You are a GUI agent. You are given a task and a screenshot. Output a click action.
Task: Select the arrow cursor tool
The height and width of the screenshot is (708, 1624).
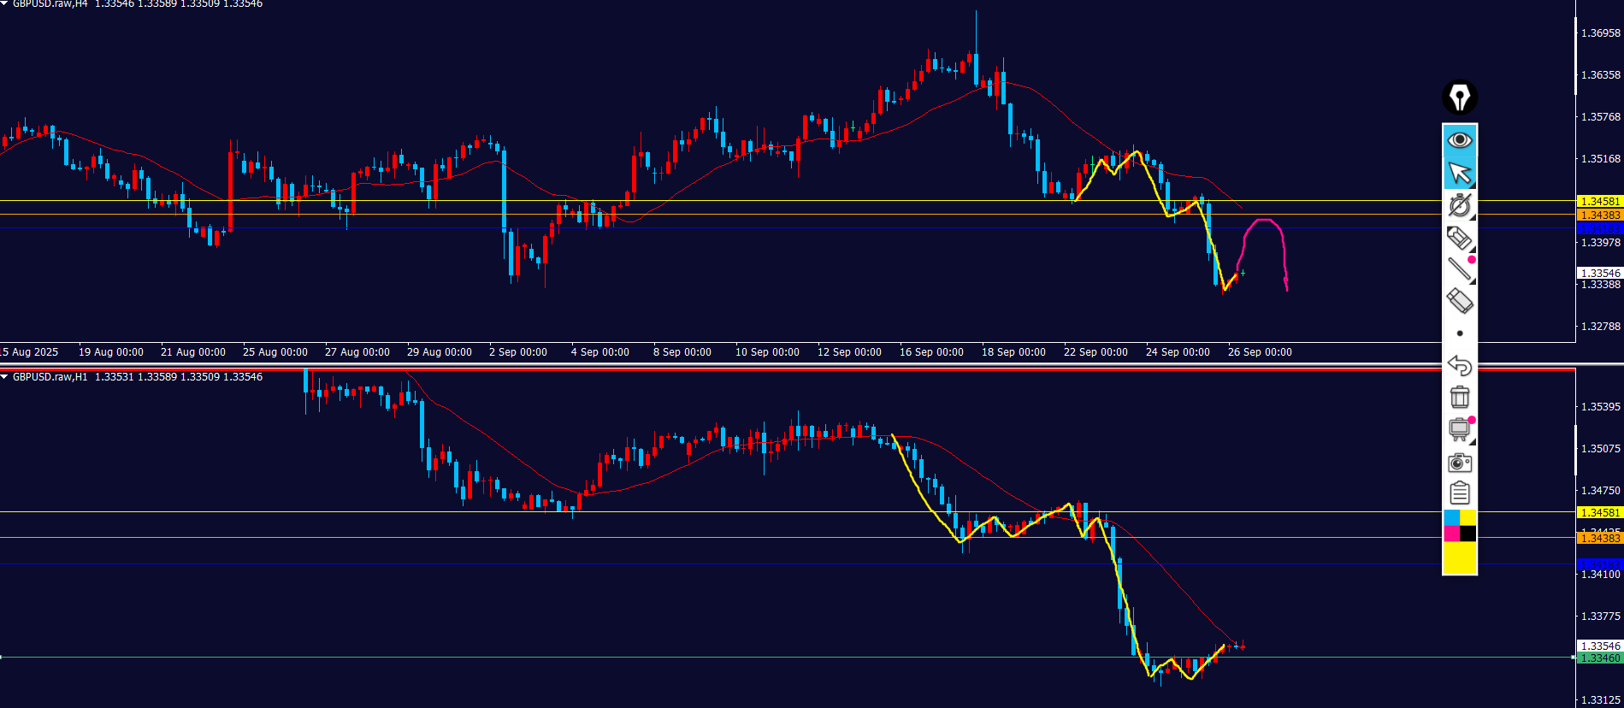[1459, 174]
